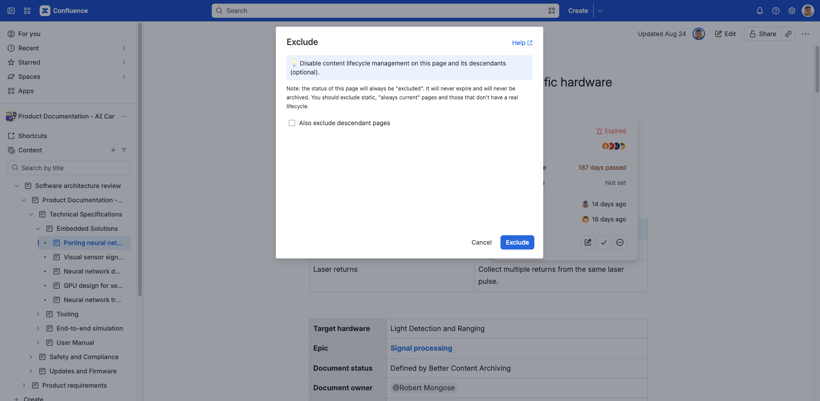
Task: Click the copy link icon beside Share
Action: click(788, 34)
